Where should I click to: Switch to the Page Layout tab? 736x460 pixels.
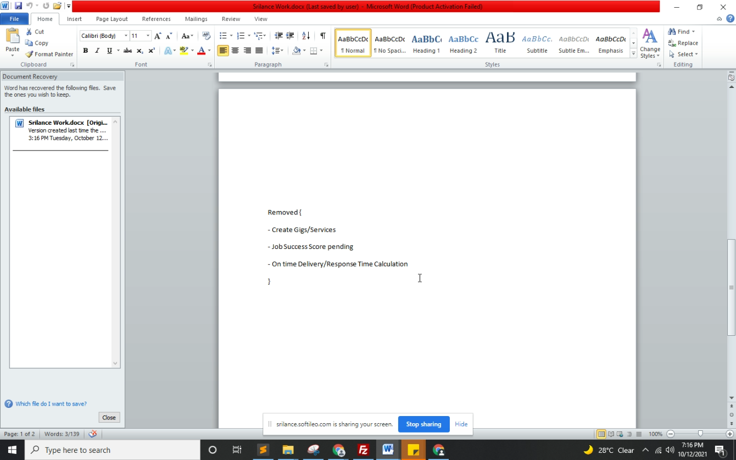coord(111,19)
